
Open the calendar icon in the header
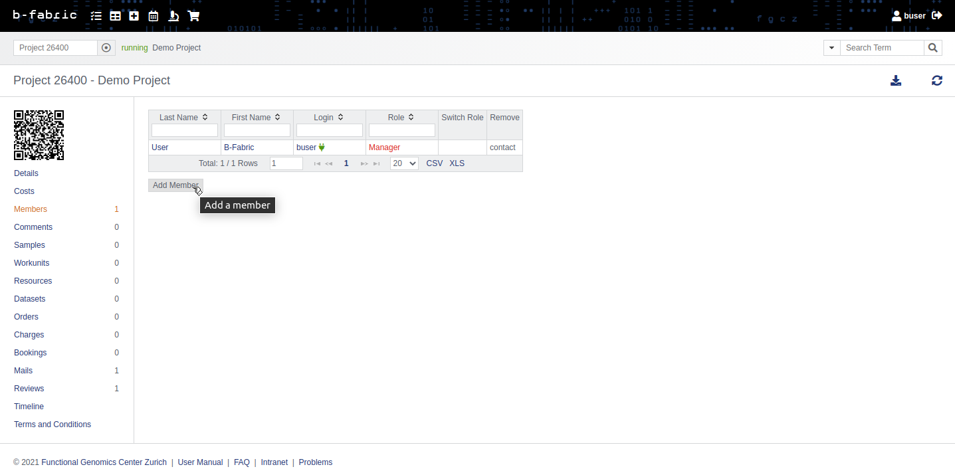[x=154, y=16]
